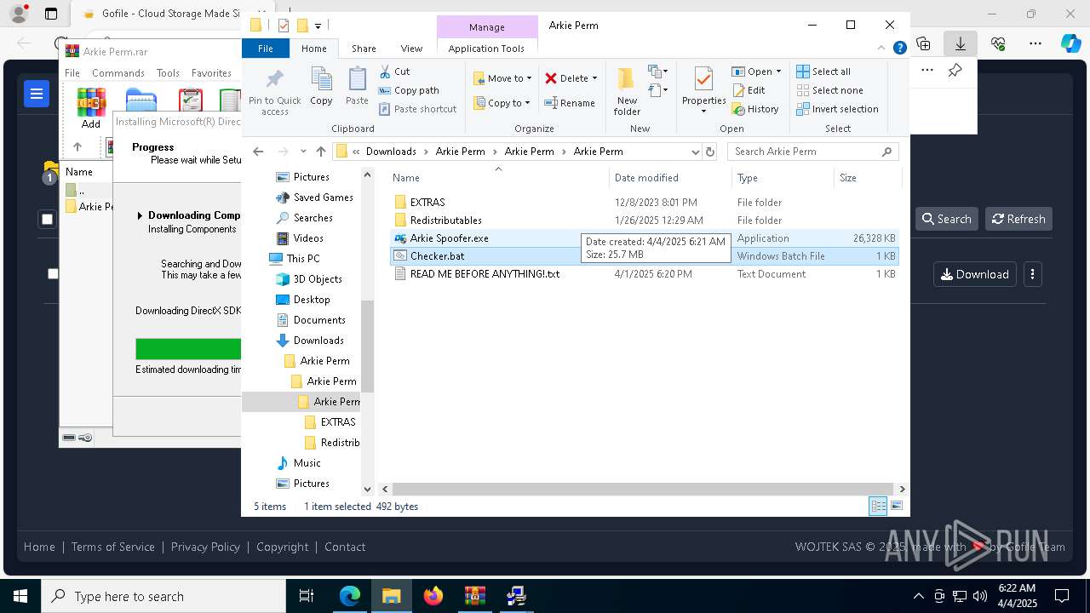This screenshot has width=1090, height=613.
Task: Expand Downloading Components tree item
Action: 140,215
